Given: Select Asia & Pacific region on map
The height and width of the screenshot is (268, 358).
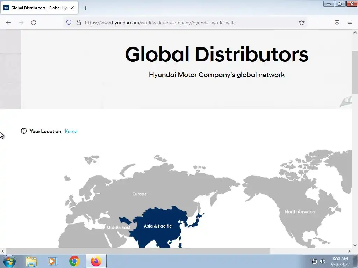Looking at the screenshot, I should pos(158,226).
